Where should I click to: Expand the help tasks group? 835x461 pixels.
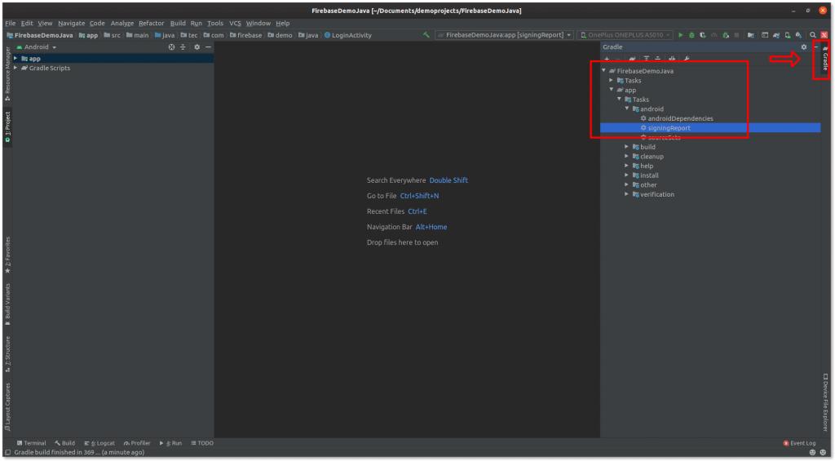click(x=627, y=166)
